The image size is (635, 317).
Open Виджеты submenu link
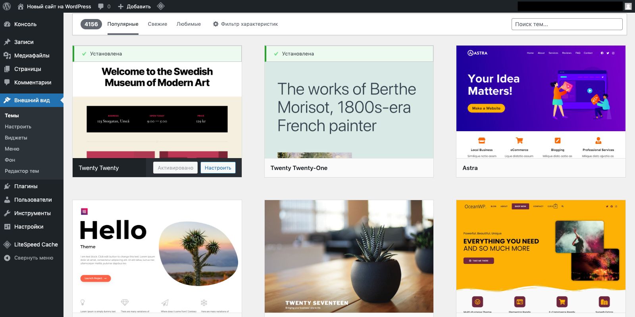click(x=16, y=138)
